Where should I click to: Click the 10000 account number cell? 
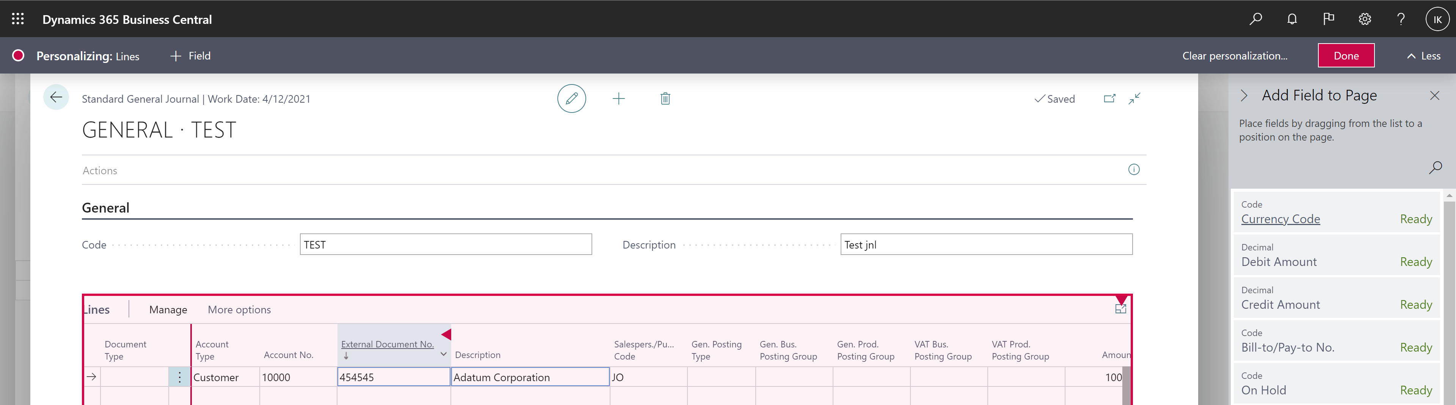298,377
